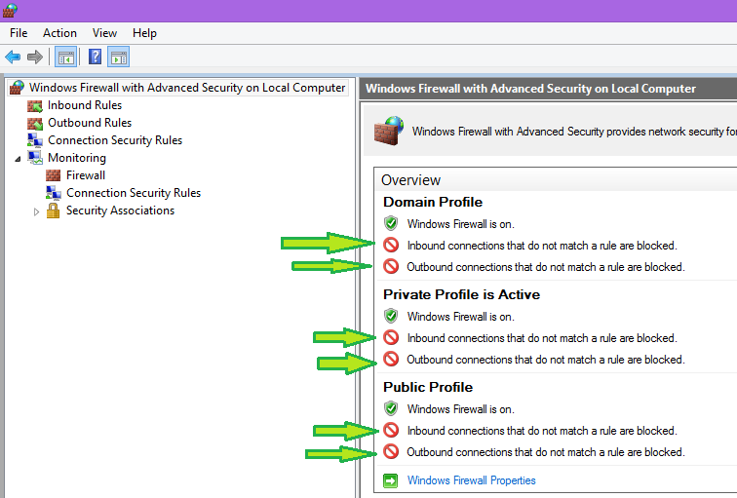
Task: Expand the Security Associations node
Action: (37, 211)
